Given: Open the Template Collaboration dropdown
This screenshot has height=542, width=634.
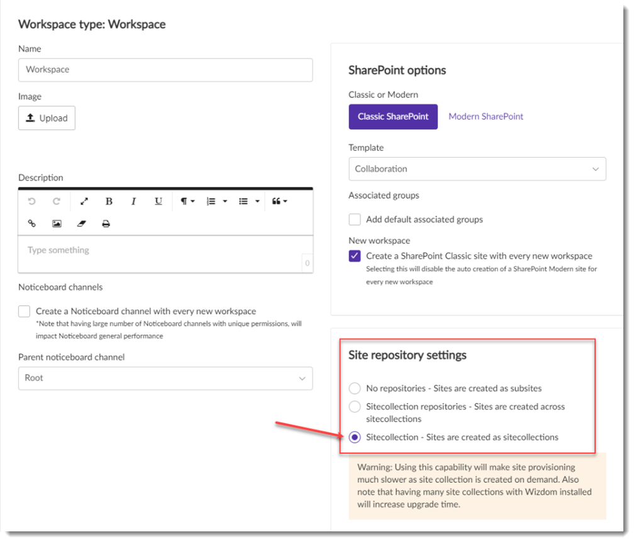Looking at the screenshot, I should 477,169.
